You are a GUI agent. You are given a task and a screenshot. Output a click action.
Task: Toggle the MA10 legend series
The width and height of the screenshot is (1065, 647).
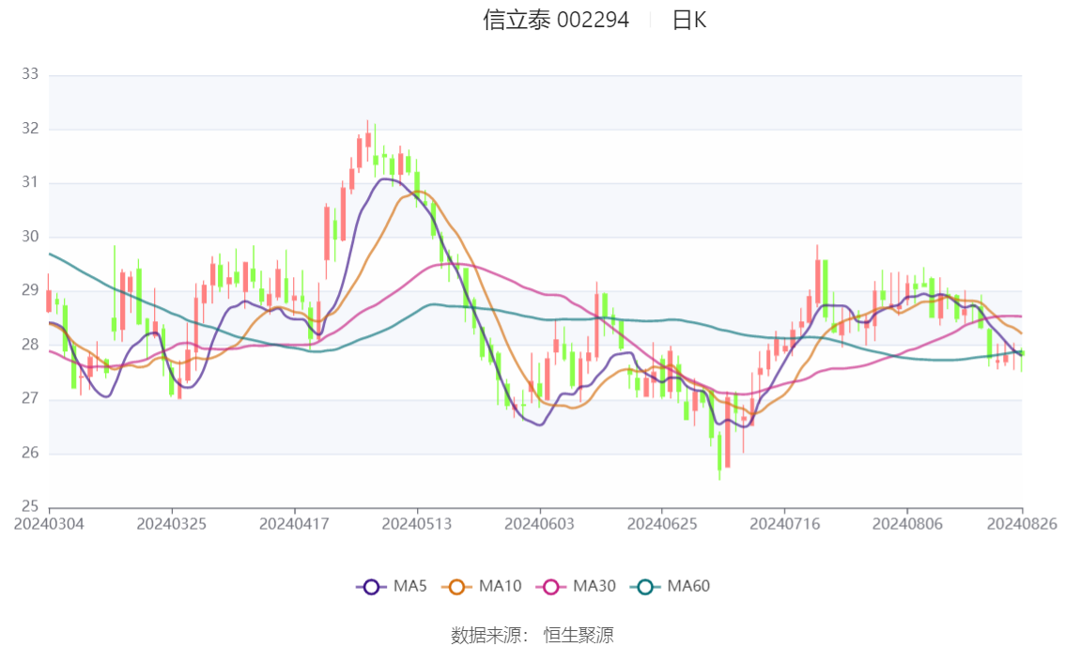click(x=482, y=587)
